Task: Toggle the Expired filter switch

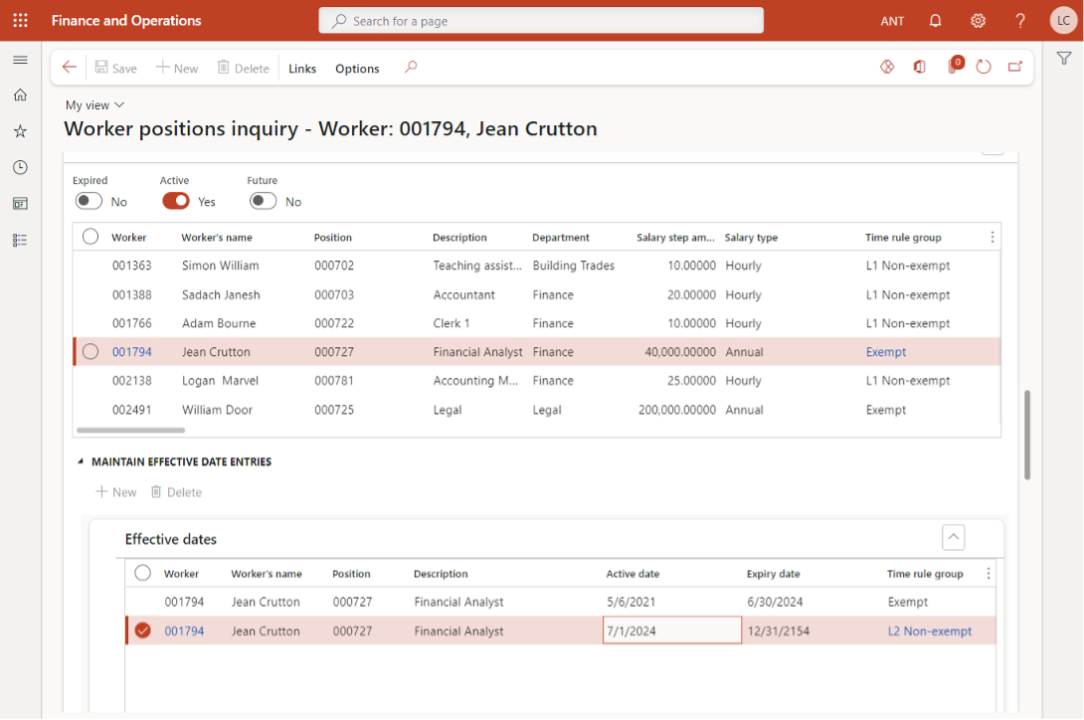Action: coord(88,201)
